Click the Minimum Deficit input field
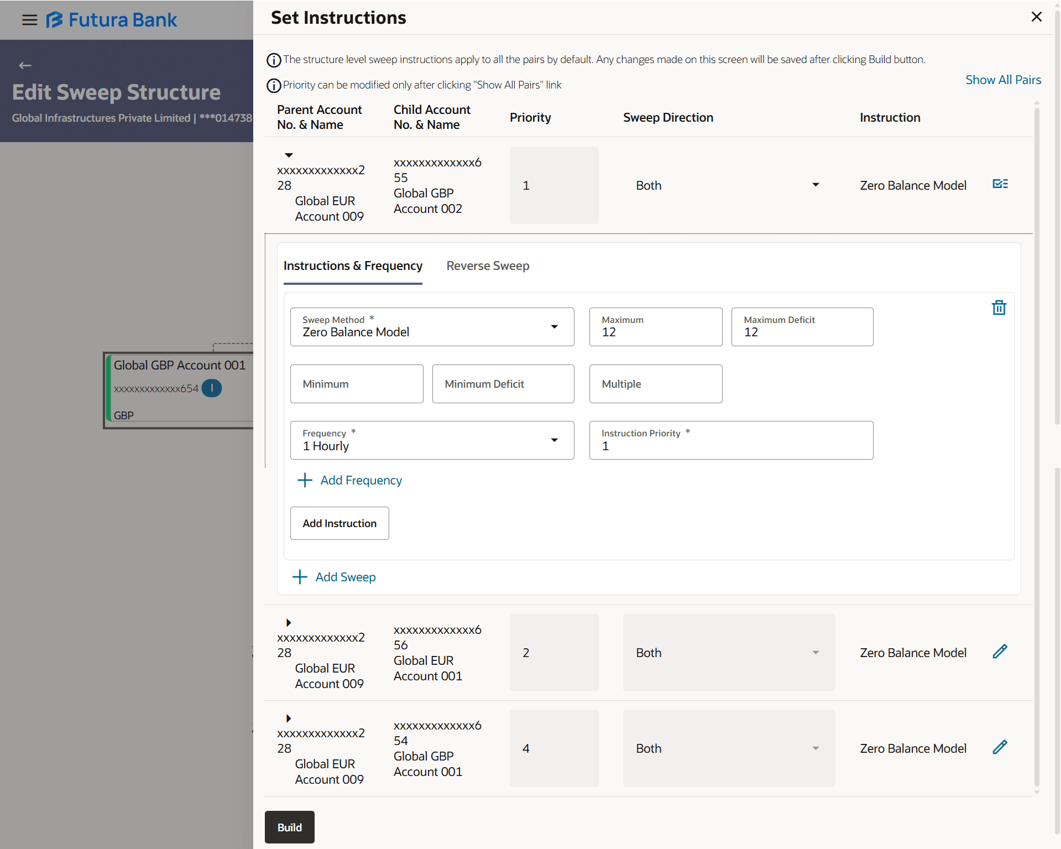The height and width of the screenshot is (849, 1061). [x=503, y=384]
